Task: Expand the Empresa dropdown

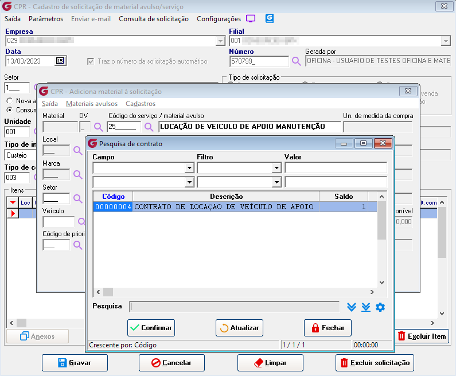Action: 220,41
